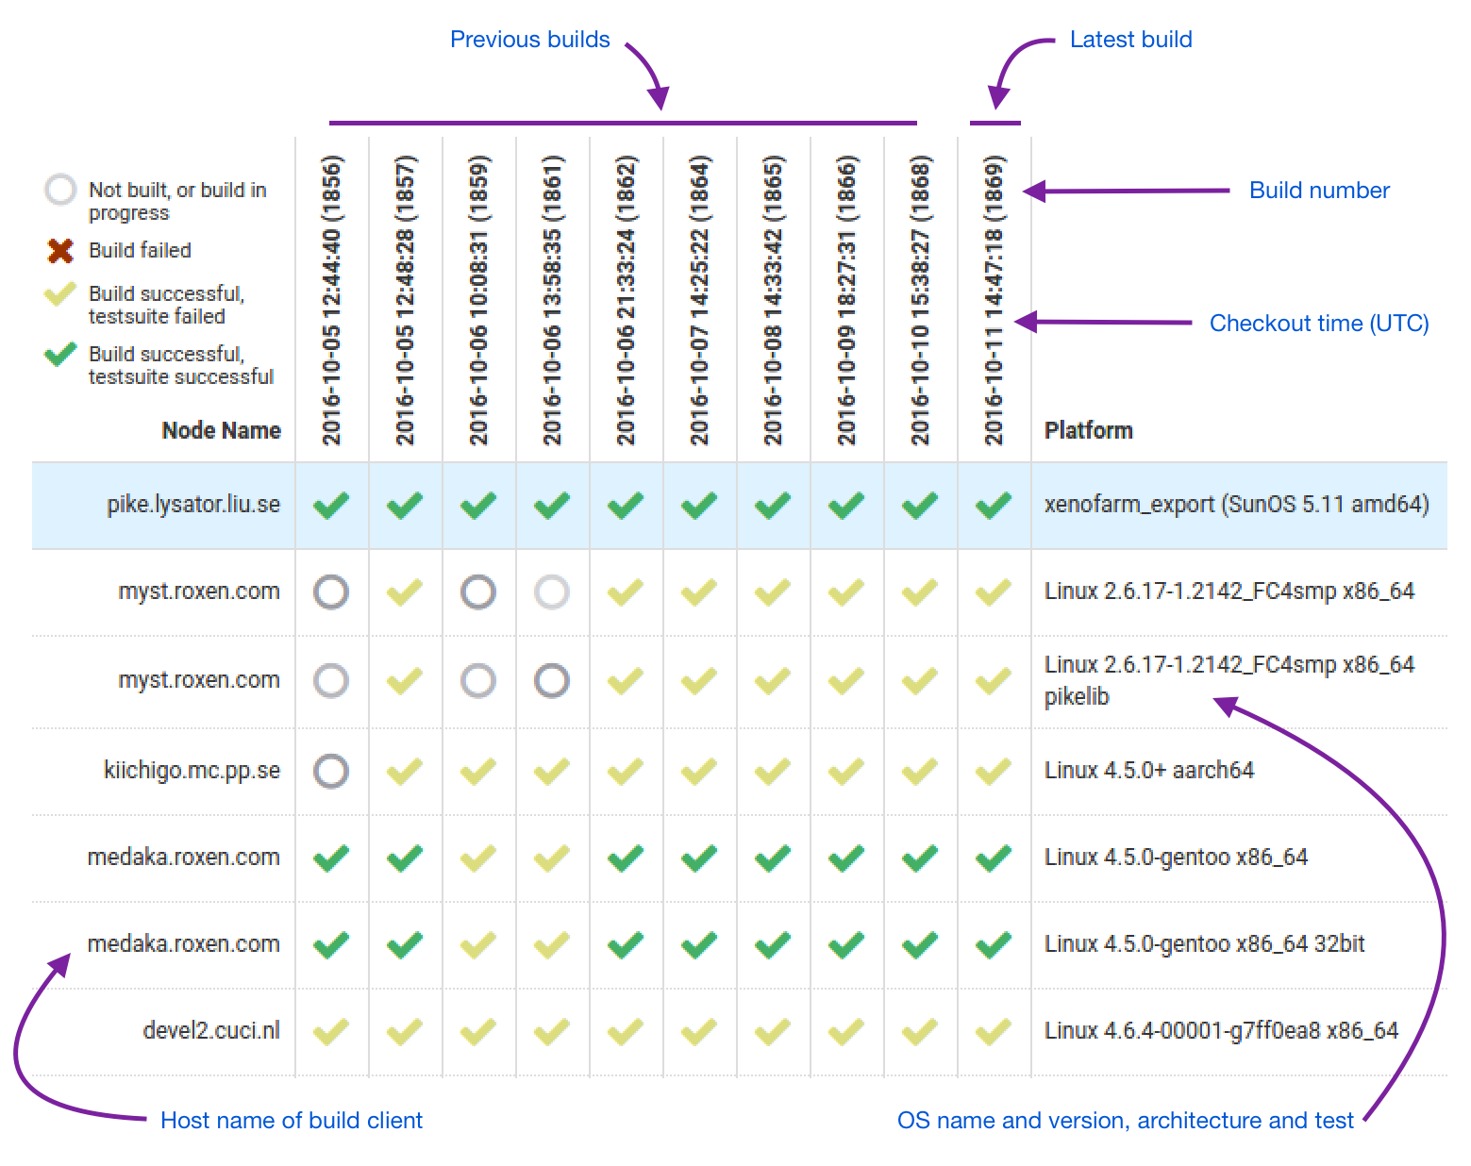
Task: Click kiichigo.mc.pp.se not-built circle for build 1856
Action: point(331,772)
